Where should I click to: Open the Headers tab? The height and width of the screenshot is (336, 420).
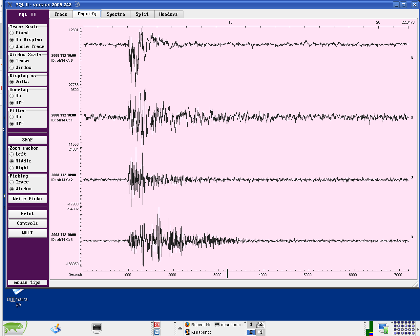[x=168, y=14]
